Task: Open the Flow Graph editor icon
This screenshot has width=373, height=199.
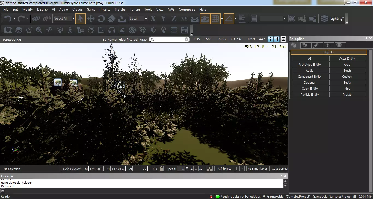Action: point(81,30)
